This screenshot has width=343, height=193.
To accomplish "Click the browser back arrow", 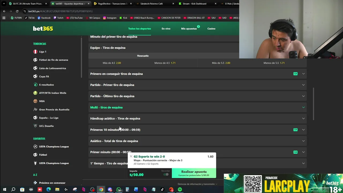I will (4, 11).
